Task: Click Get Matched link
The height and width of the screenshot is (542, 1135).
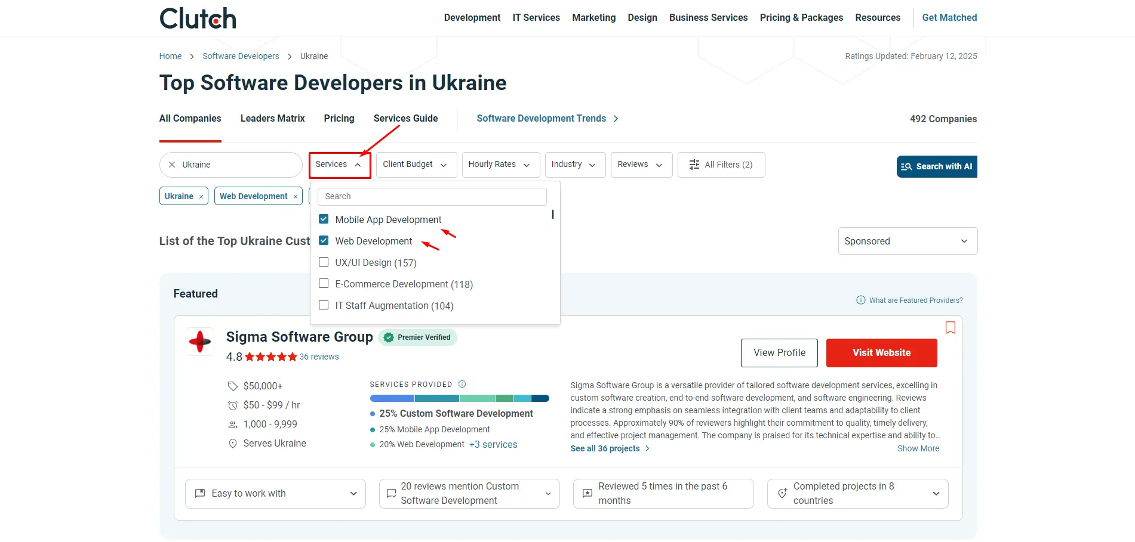Action: click(x=949, y=18)
